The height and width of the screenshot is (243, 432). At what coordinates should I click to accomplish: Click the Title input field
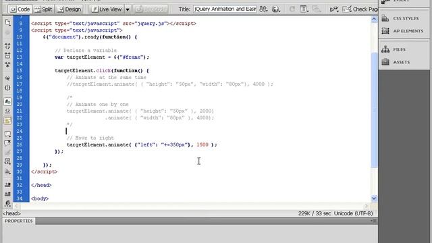point(225,9)
